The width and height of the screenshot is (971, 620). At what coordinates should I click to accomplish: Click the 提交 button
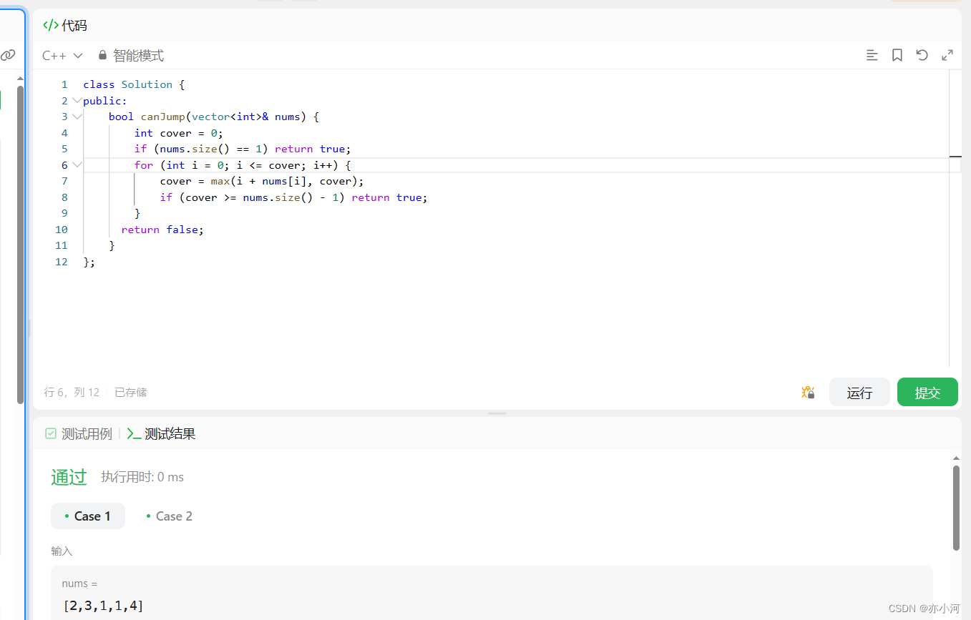(927, 392)
